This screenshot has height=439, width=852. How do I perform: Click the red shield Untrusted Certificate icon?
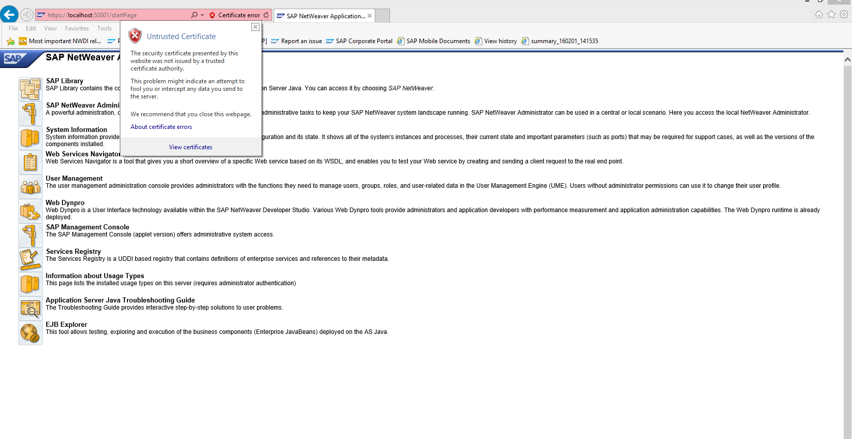pyautogui.click(x=135, y=36)
